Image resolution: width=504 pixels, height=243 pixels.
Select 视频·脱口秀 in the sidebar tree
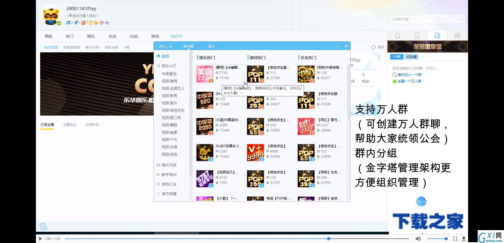(x=171, y=118)
